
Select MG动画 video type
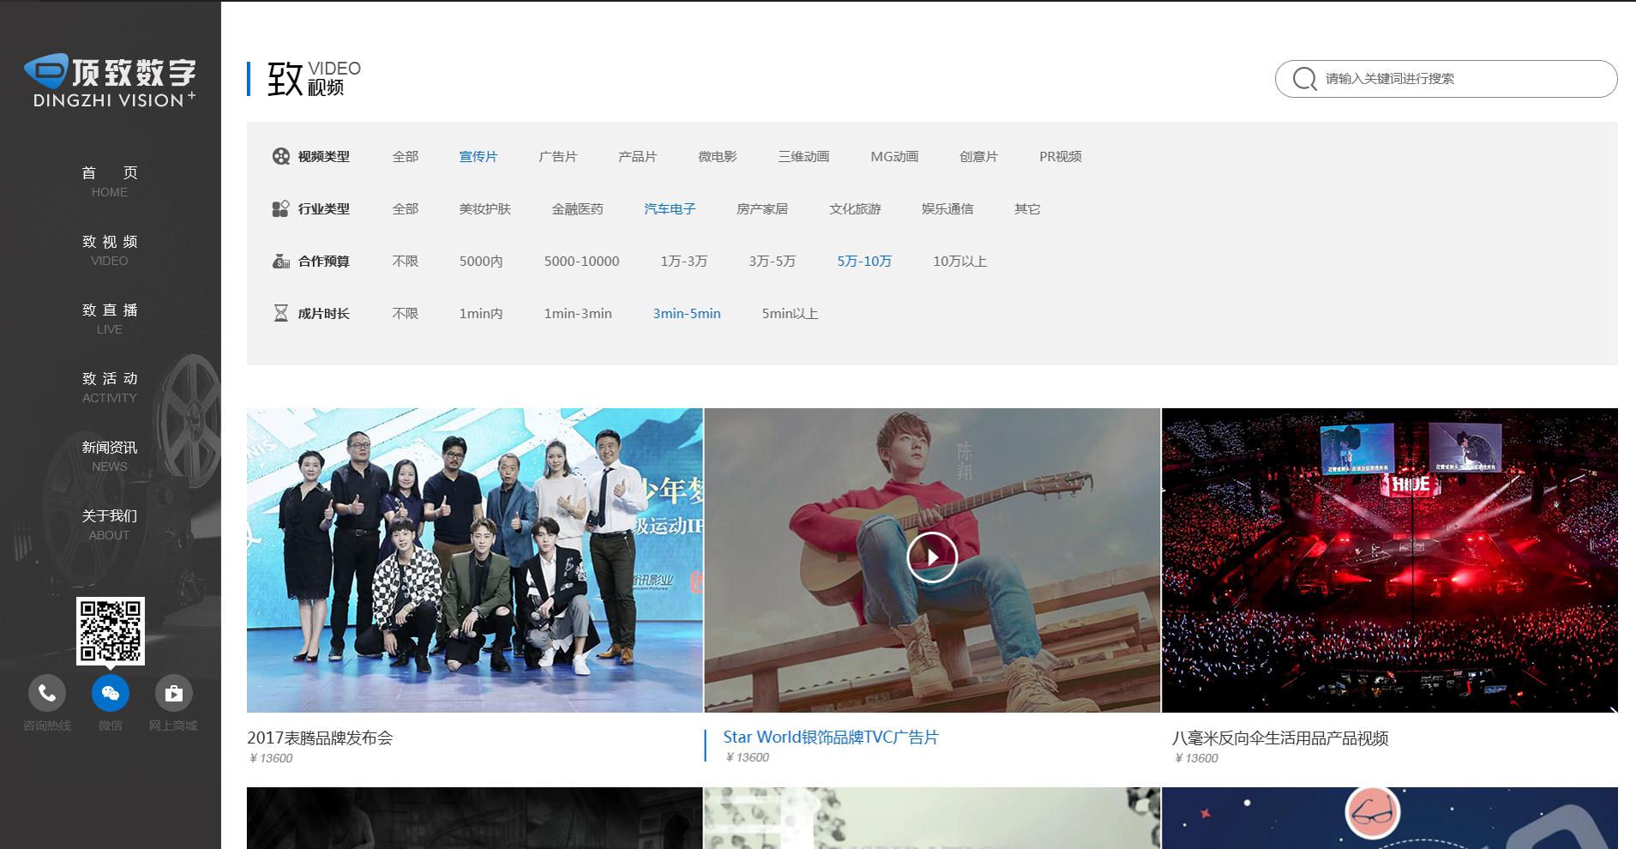click(894, 157)
